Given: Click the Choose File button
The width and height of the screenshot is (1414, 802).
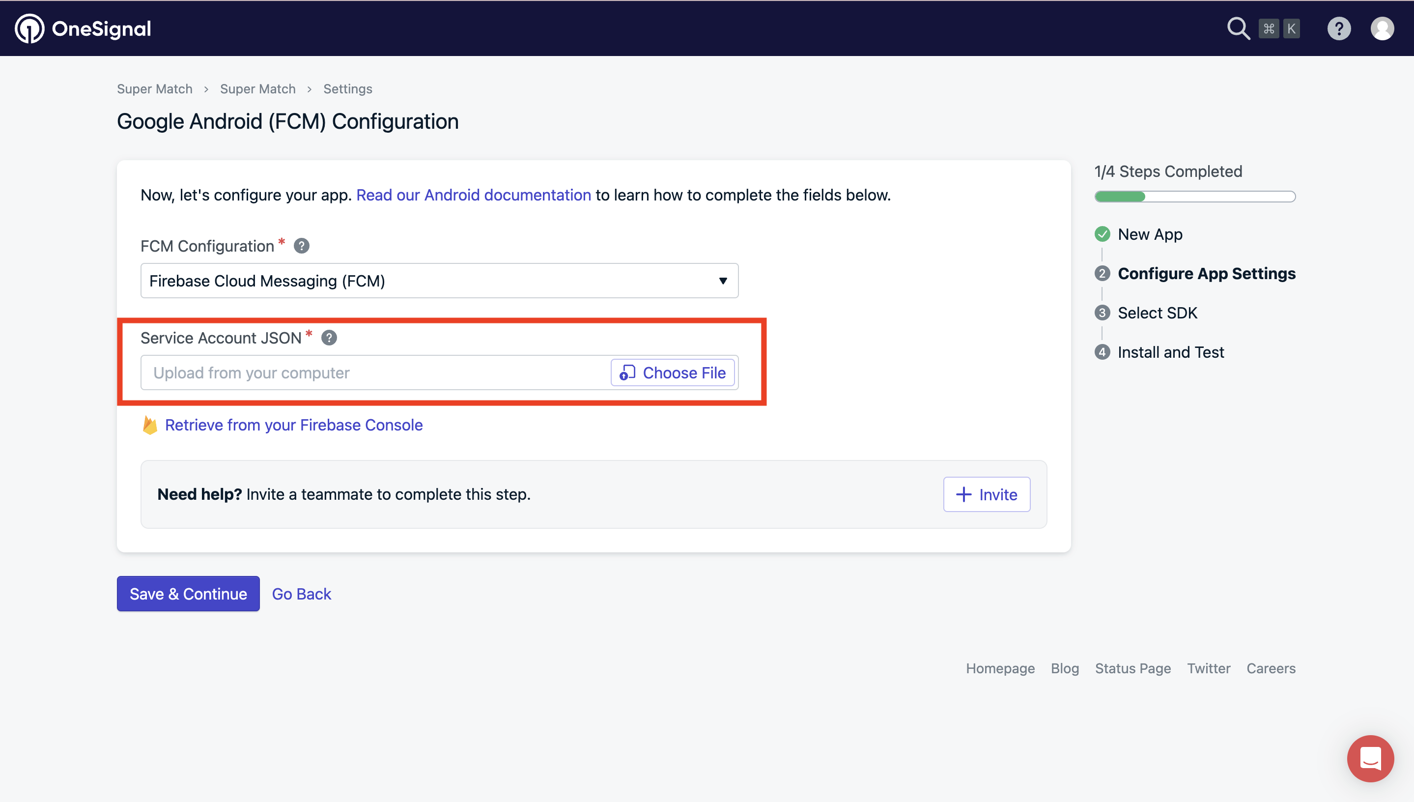Looking at the screenshot, I should coord(672,373).
